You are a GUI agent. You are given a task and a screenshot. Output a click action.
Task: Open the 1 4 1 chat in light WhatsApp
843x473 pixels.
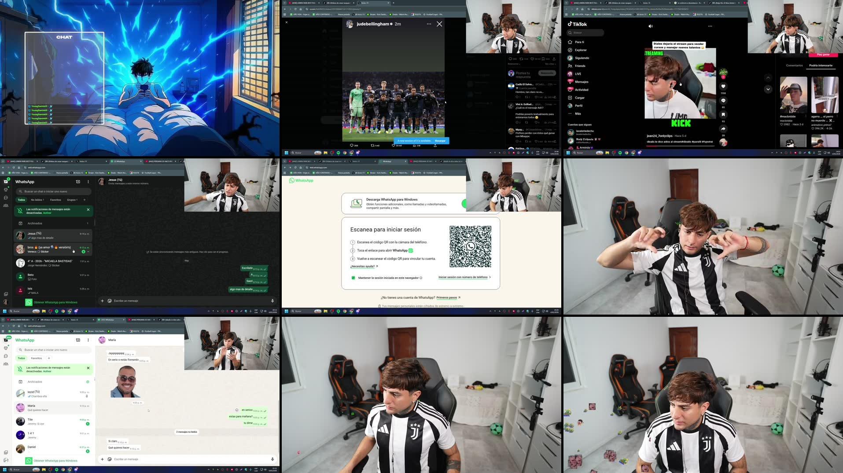point(53,435)
